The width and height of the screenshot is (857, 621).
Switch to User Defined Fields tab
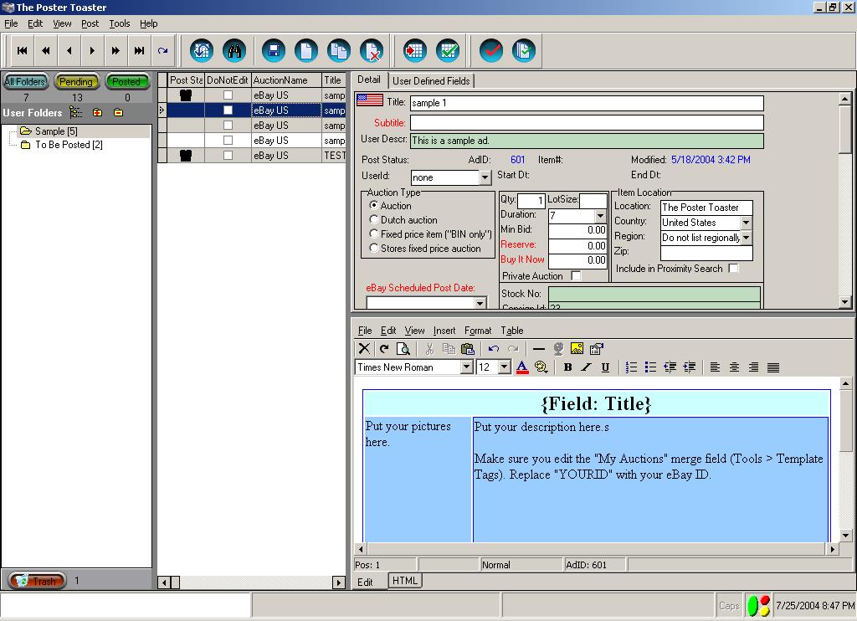coord(431,81)
